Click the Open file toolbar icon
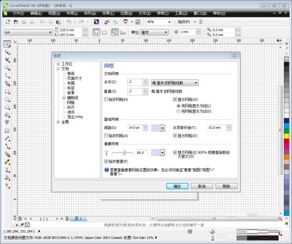Image resolution: width=292 pixels, height=244 pixels. pos(16,22)
